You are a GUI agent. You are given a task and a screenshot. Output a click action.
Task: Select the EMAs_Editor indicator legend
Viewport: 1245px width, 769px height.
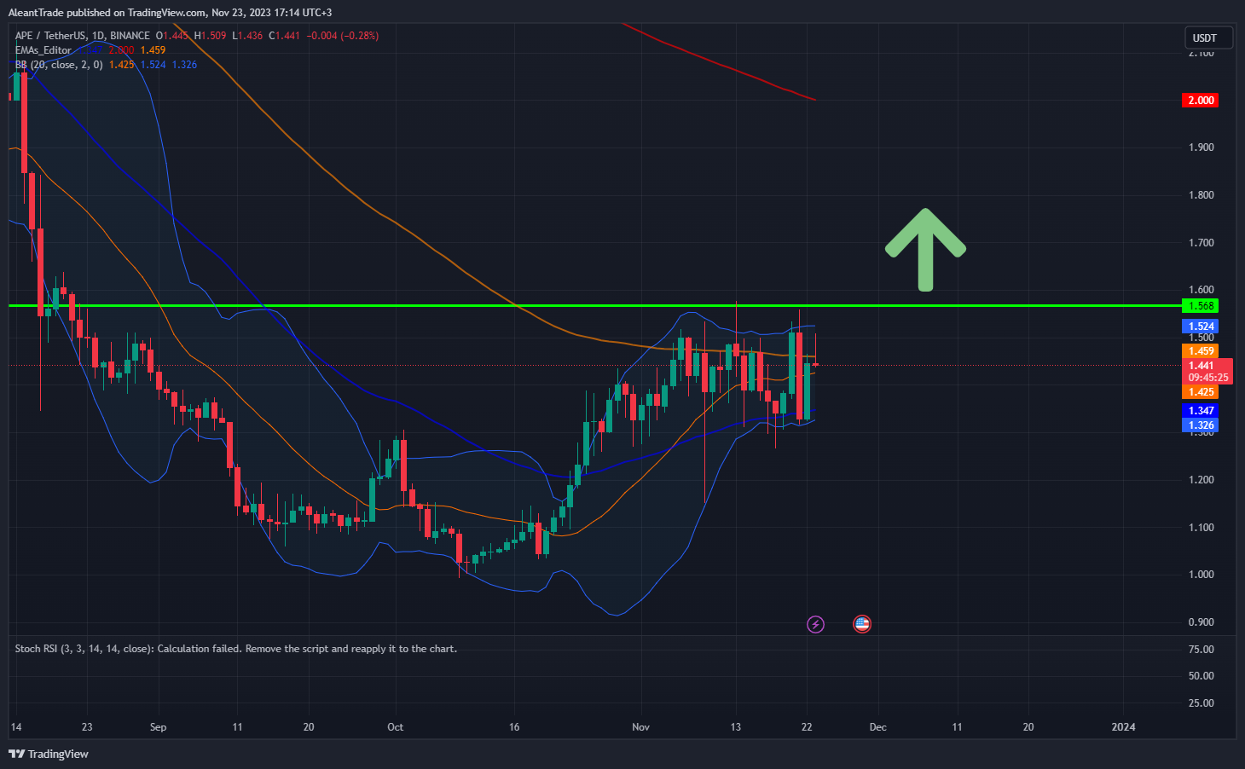point(43,50)
